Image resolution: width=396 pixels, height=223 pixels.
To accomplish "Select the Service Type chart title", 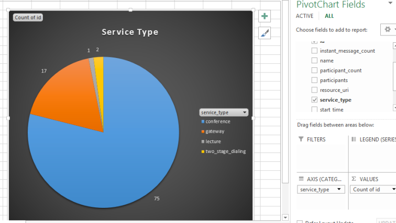I will [130, 32].
